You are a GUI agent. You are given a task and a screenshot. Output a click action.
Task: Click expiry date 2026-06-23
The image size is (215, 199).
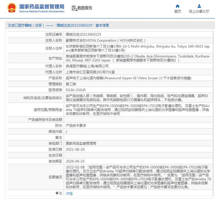(75, 161)
